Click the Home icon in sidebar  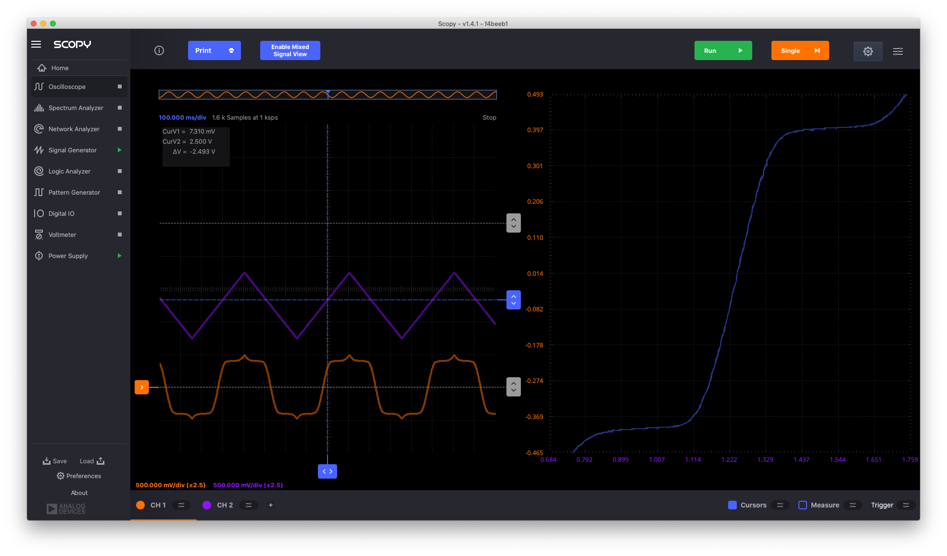pos(42,68)
